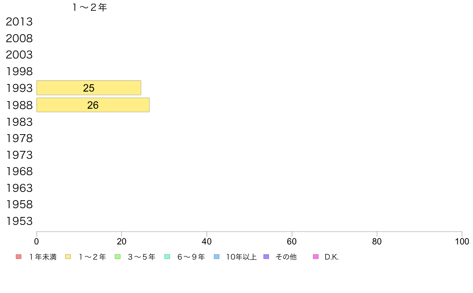Click the 1～2年 chart title

point(90,7)
